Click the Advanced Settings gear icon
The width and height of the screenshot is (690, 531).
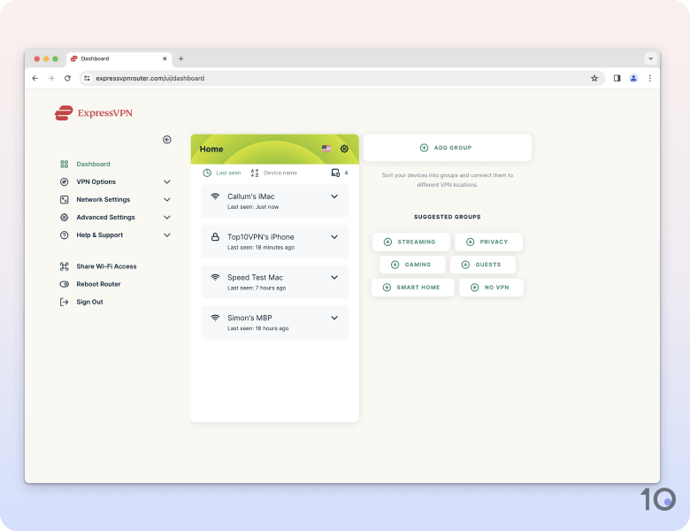click(x=65, y=217)
